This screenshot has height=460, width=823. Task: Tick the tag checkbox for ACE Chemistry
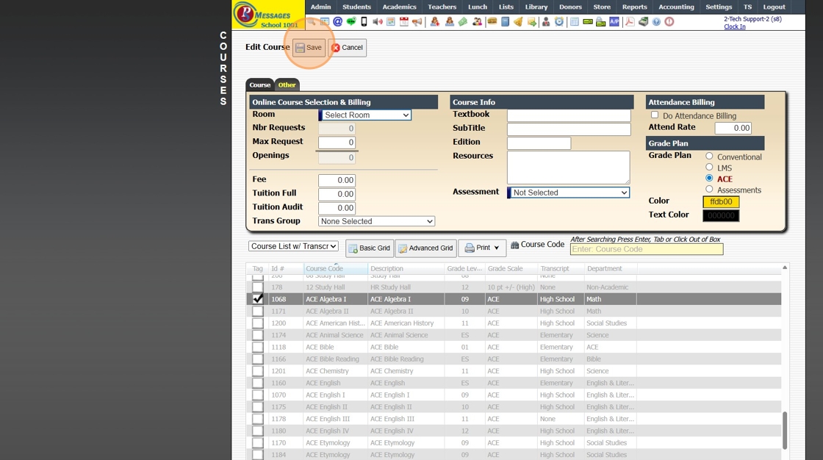(257, 371)
